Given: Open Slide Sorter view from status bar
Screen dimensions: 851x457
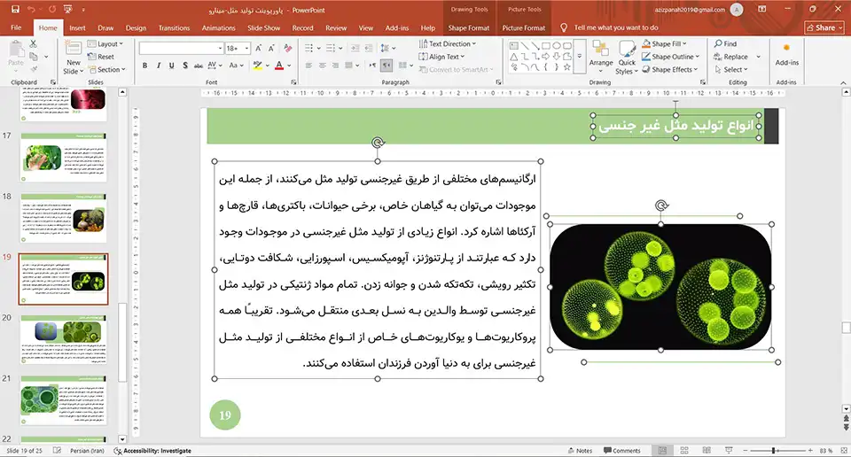Looking at the screenshot, I should pos(684,451).
